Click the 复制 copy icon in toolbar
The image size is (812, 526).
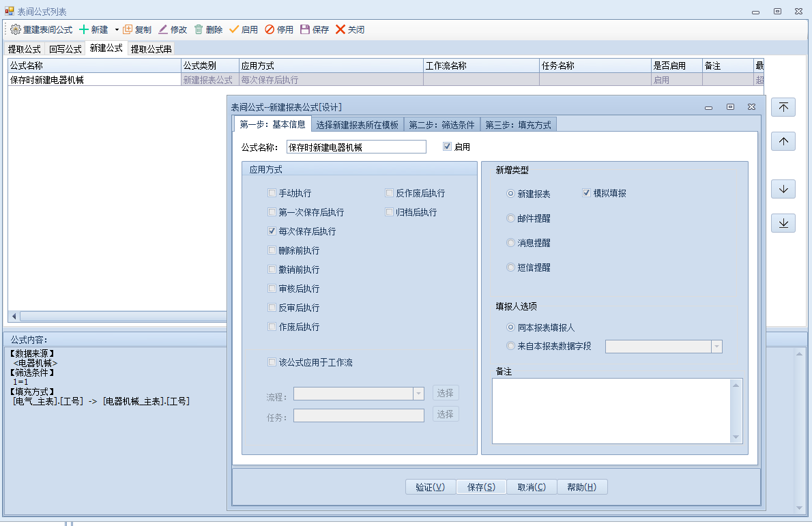click(128, 29)
